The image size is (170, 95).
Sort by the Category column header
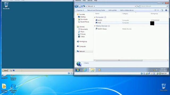[x=125, y=13]
